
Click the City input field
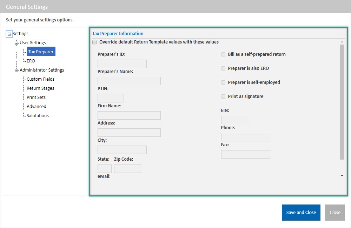point(122,150)
